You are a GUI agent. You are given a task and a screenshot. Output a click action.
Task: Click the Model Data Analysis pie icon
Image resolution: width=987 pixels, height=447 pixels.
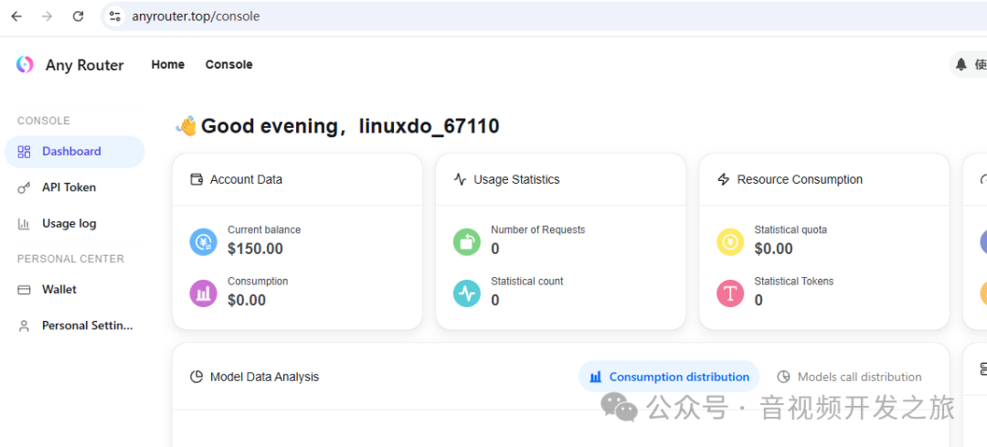coord(196,378)
